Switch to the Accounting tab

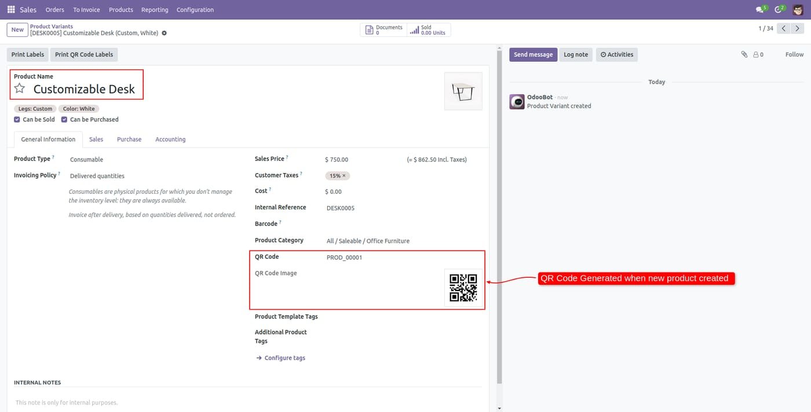pyautogui.click(x=170, y=139)
